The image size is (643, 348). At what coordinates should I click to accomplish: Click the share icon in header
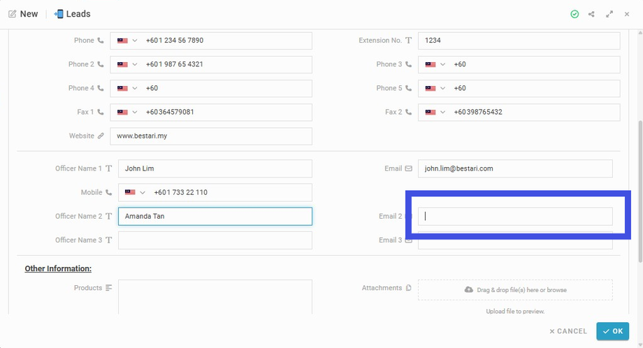tap(592, 14)
